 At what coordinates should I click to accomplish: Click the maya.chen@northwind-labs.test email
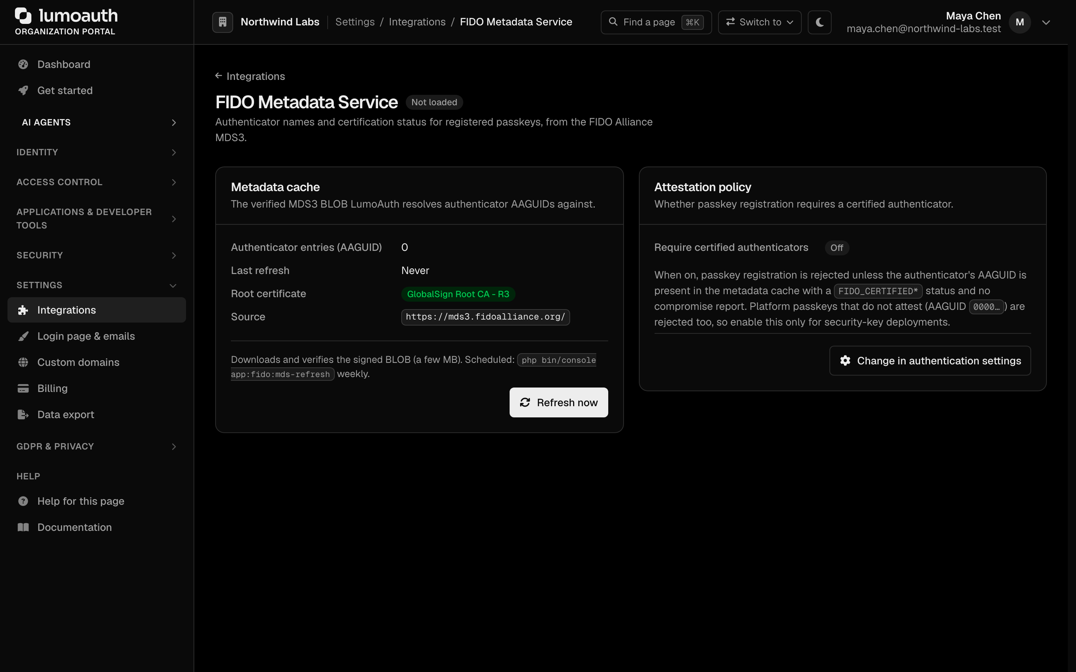tap(924, 29)
